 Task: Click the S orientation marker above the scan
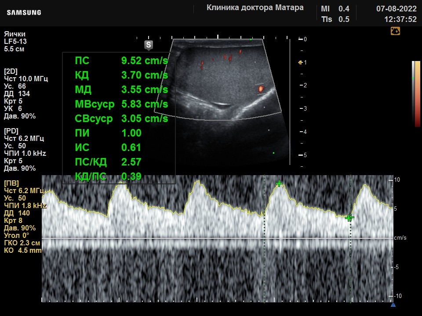pos(149,45)
